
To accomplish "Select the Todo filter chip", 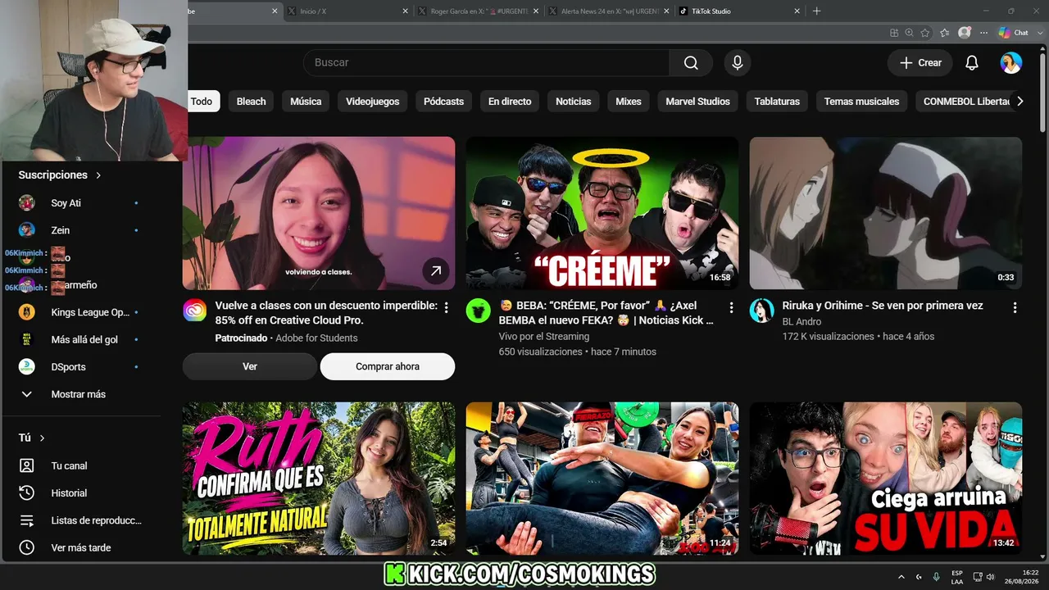I will pyautogui.click(x=202, y=102).
